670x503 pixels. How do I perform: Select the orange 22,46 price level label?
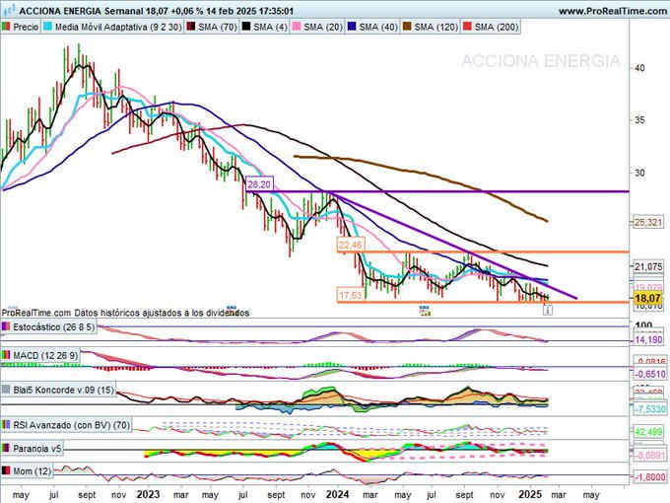(351, 245)
